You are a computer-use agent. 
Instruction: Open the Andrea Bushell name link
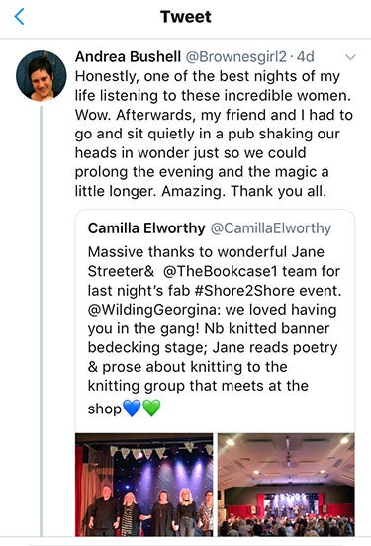128,56
